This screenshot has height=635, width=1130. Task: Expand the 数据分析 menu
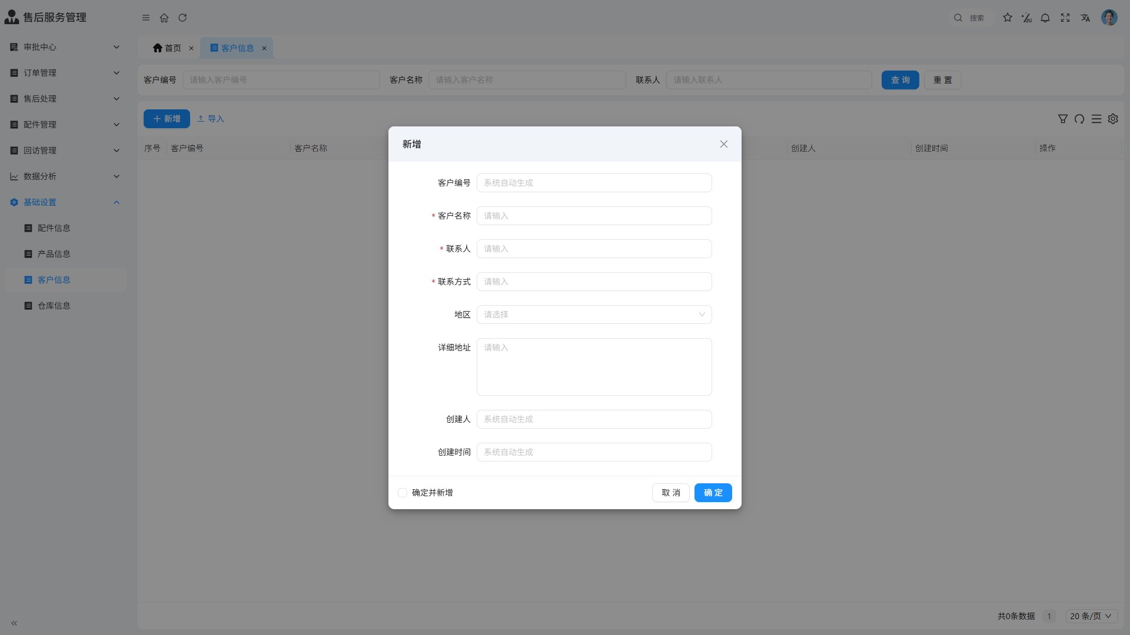(x=65, y=176)
